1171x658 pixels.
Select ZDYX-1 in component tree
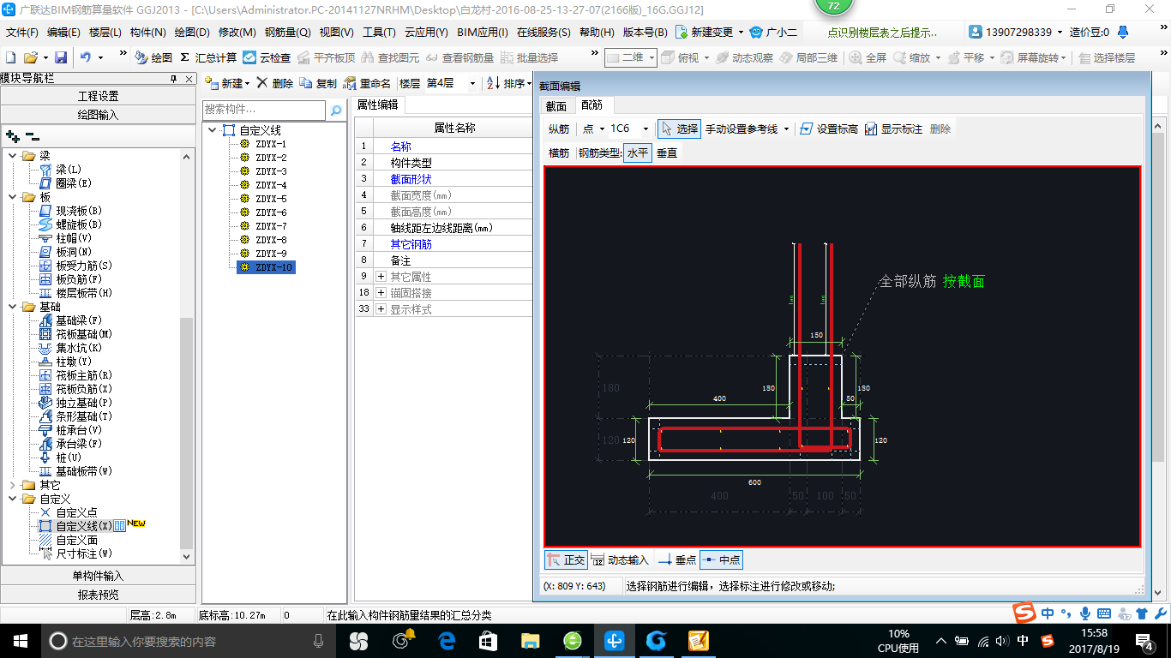click(271, 144)
